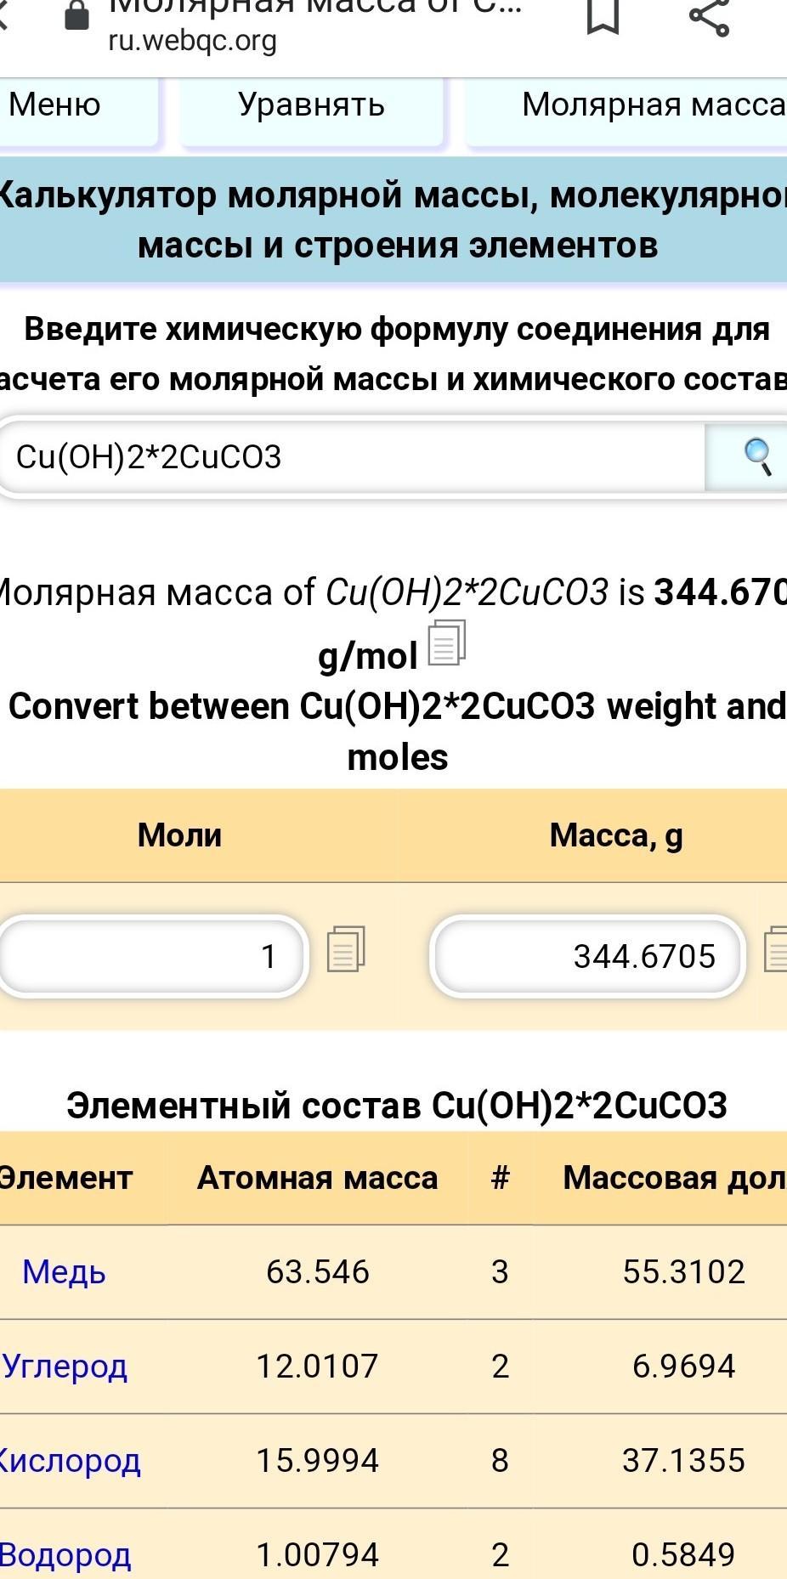Open the Уравнять tab
The width and height of the screenshot is (787, 1579).
[311, 105]
